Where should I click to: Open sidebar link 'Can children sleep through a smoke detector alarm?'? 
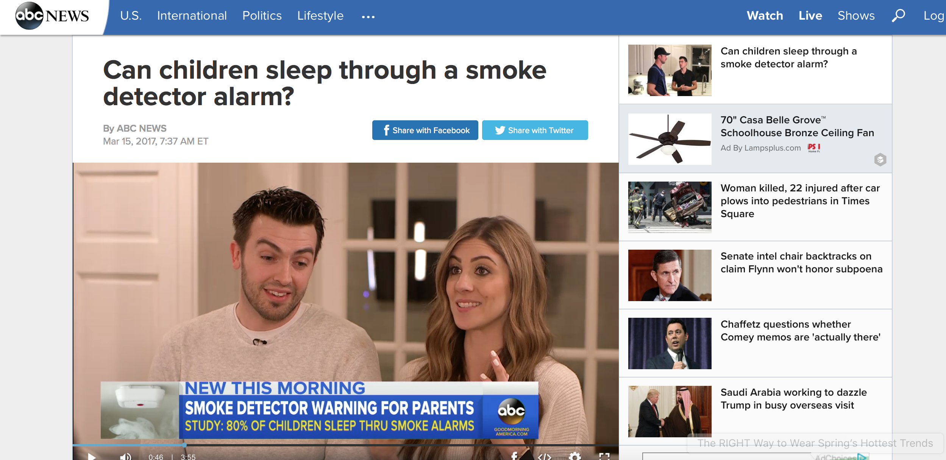click(x=788, y=57)
